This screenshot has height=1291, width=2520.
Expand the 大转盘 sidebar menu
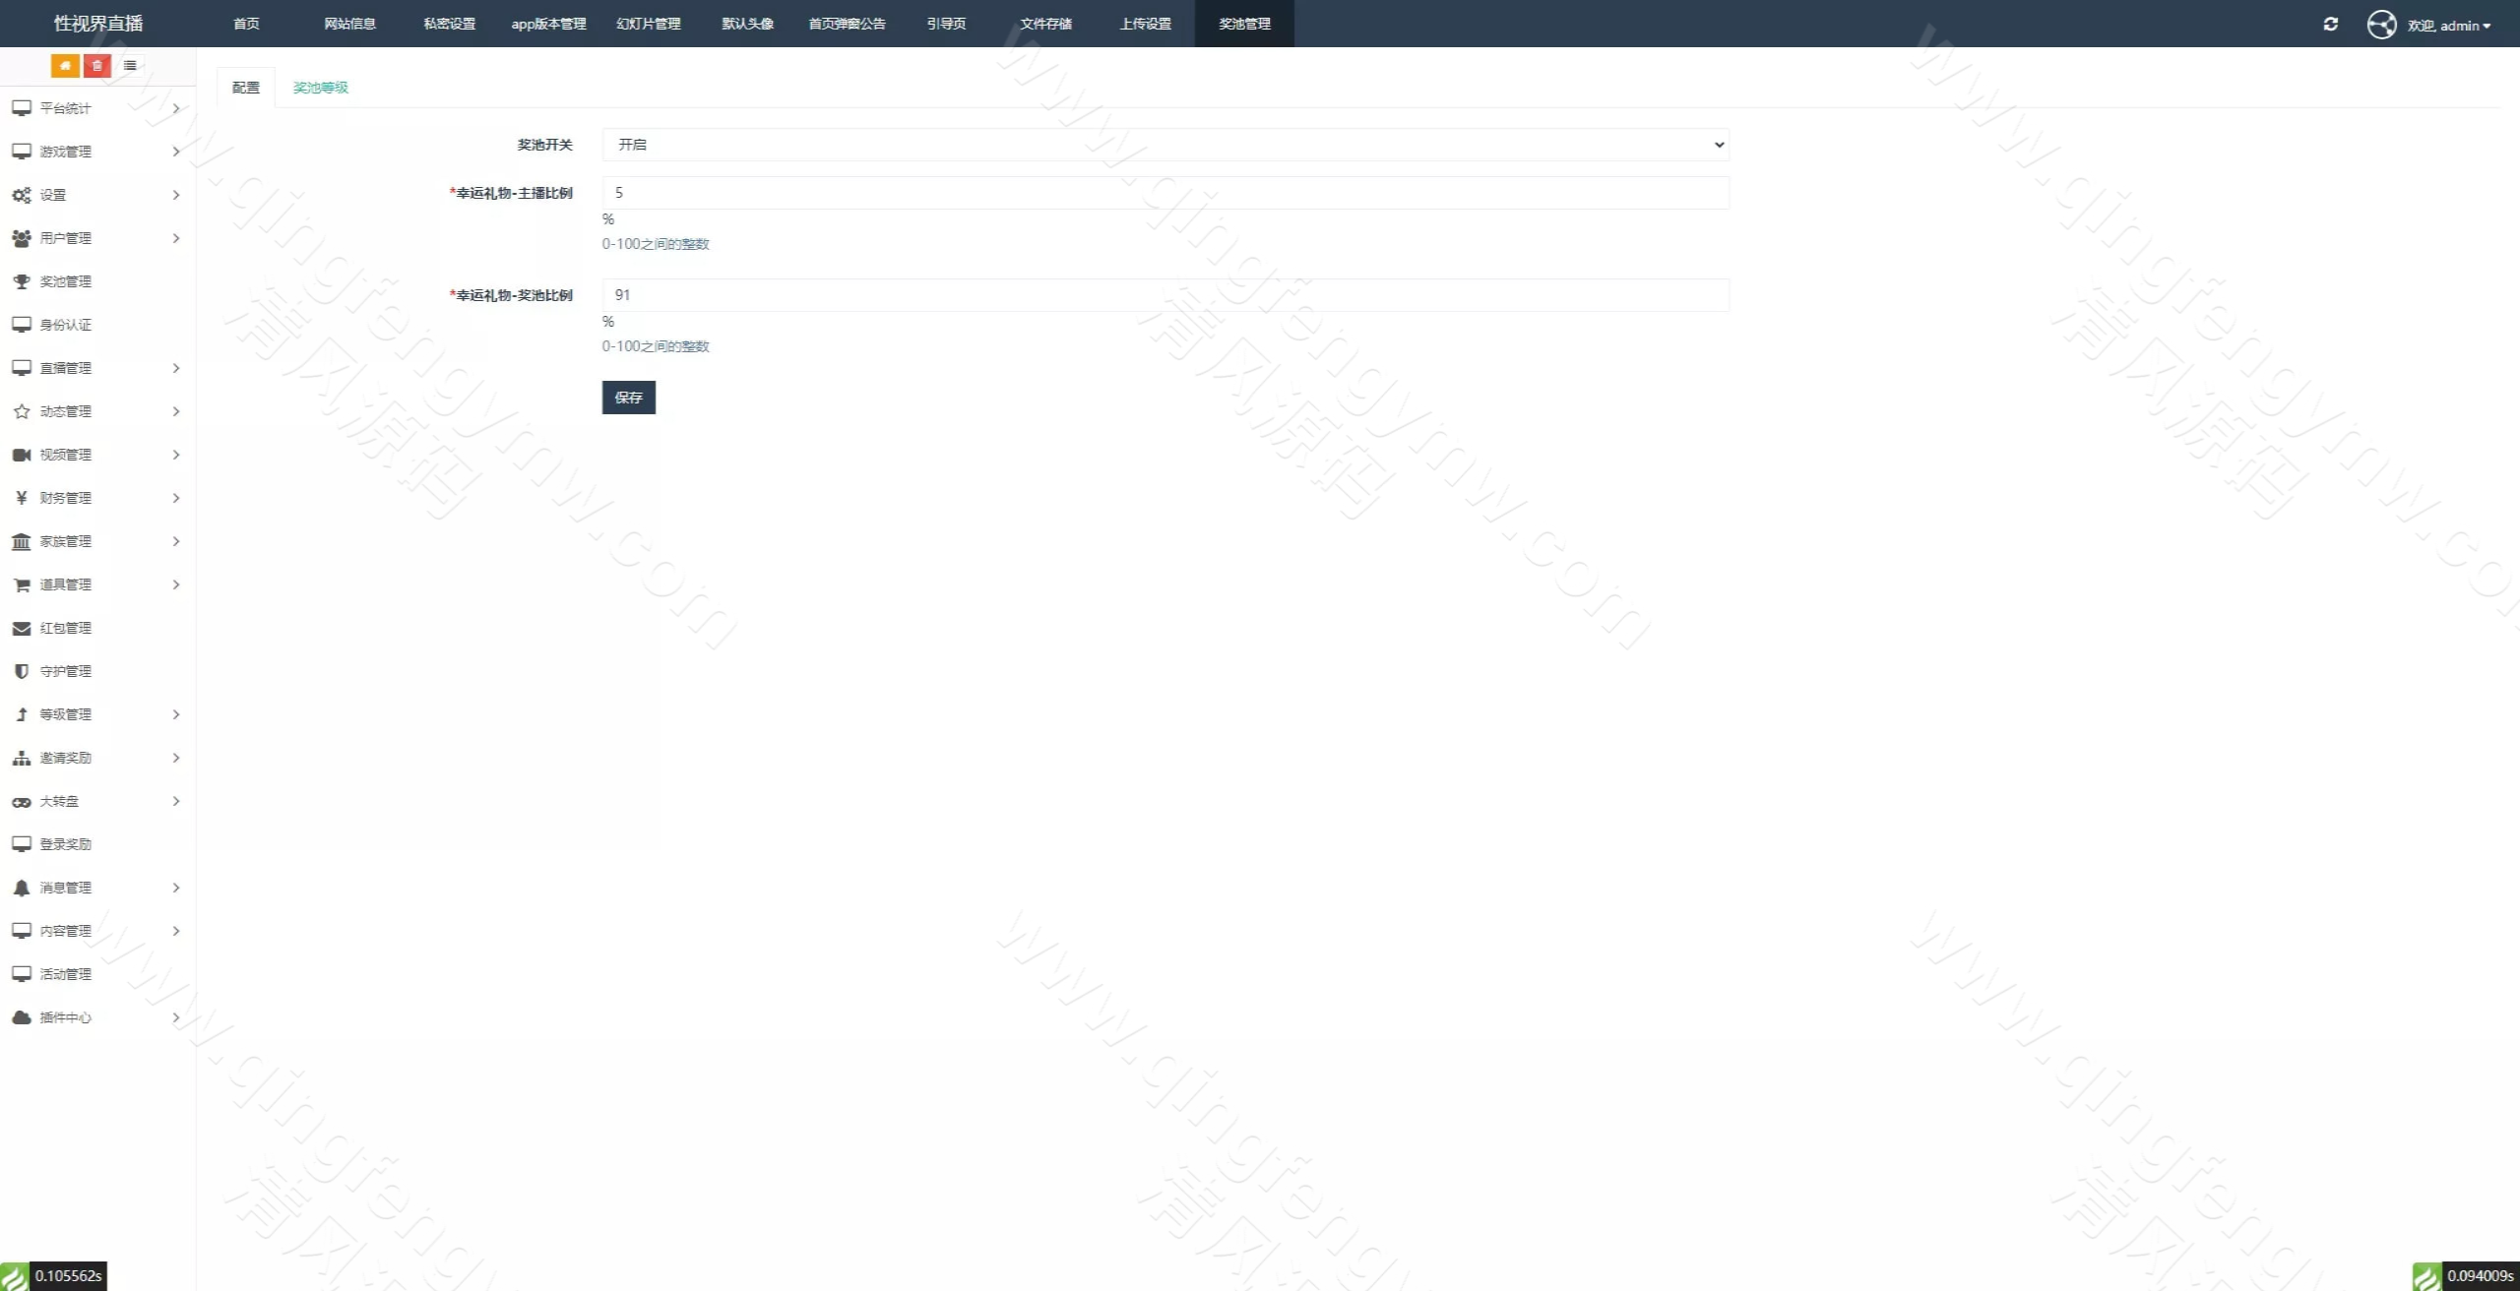pyautogui.click(x=97, y=801)
